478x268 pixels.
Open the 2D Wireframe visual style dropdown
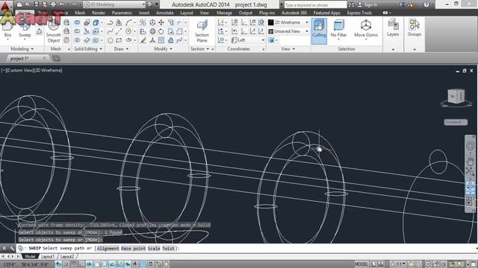(x=288, y=22)
